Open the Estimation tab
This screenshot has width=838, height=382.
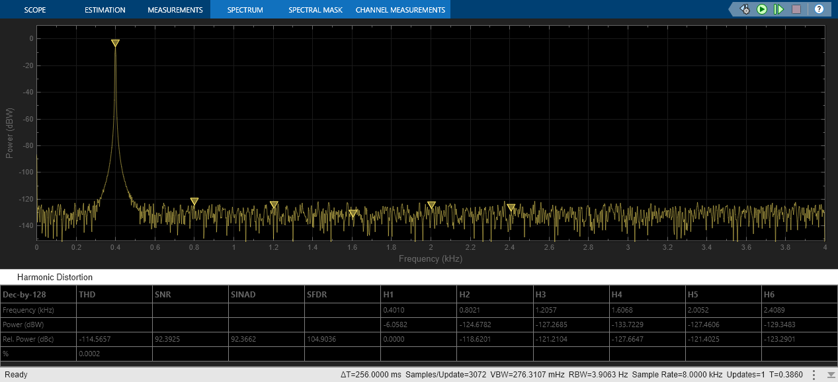pos(105,10)
